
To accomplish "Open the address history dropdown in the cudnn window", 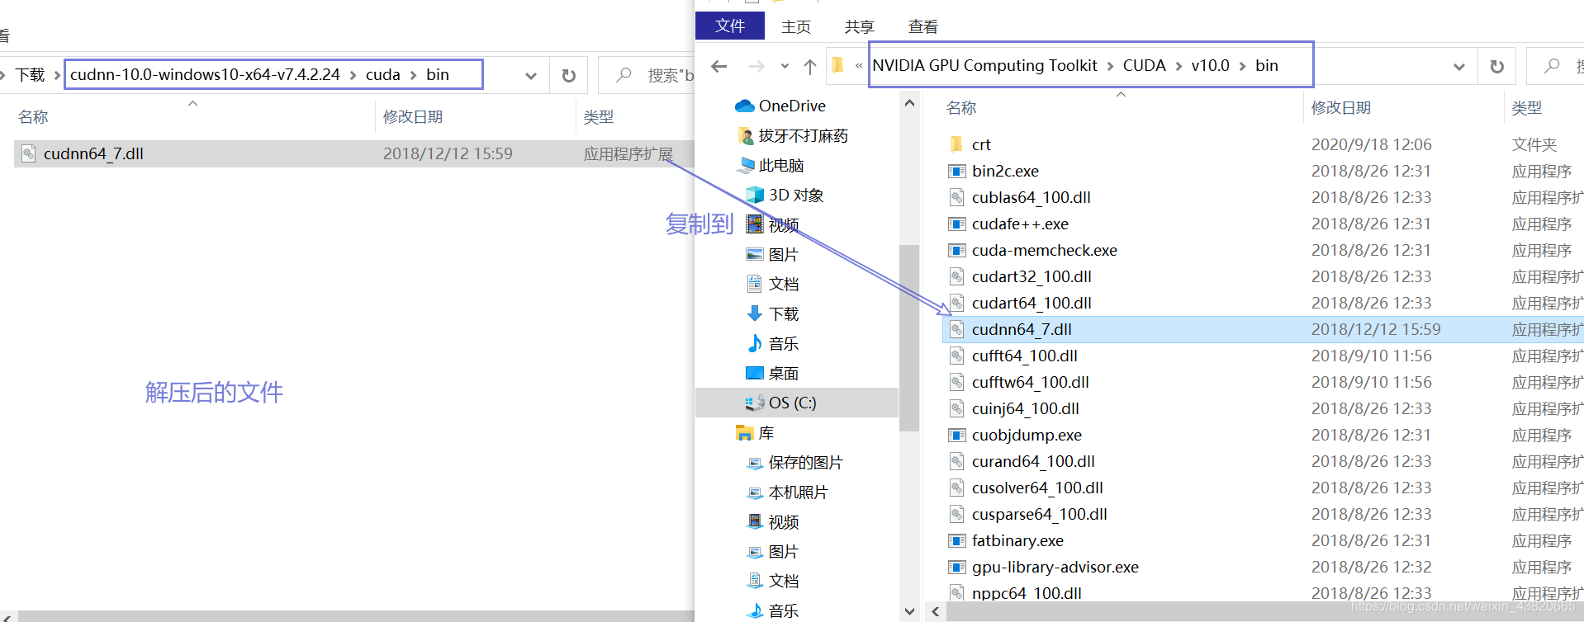I will pos(531,76).
